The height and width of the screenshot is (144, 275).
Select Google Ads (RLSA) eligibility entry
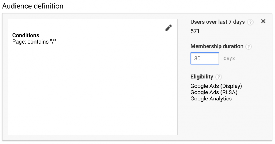click(214, 92)
